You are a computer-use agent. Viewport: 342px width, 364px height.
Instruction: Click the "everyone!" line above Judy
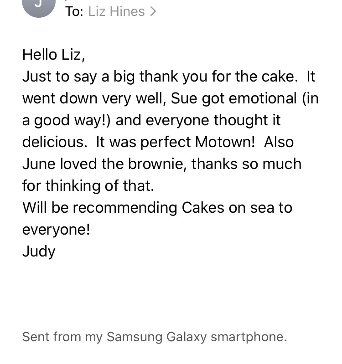coord(56,230)
